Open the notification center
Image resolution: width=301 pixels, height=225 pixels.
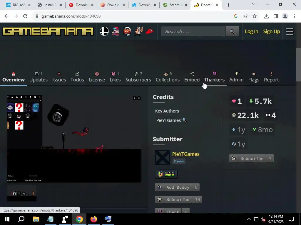pyautogui.click(x=291, y=219)
